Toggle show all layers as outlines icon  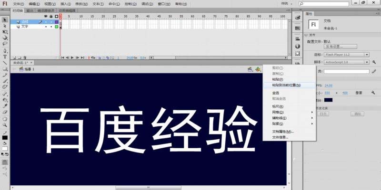pyautogui.click(x=56, y=16)
